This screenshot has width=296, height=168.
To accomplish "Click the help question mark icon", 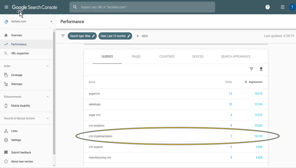I will (x=268, y=7).
